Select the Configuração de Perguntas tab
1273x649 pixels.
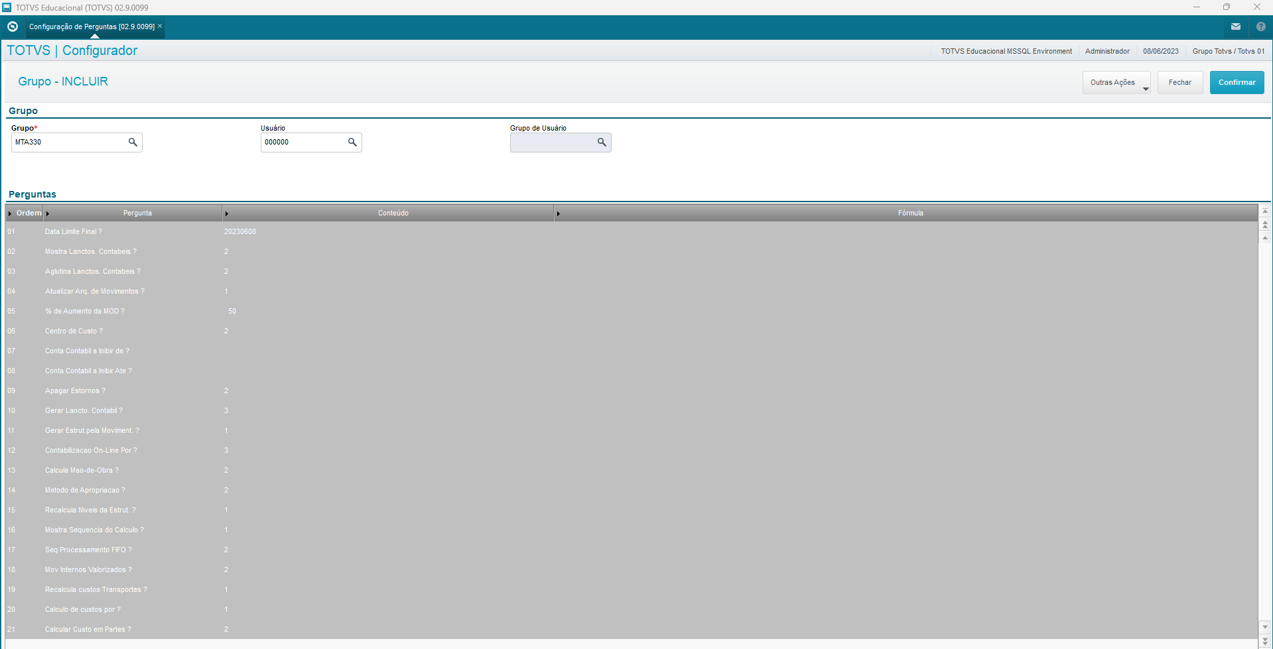point(92,27)
